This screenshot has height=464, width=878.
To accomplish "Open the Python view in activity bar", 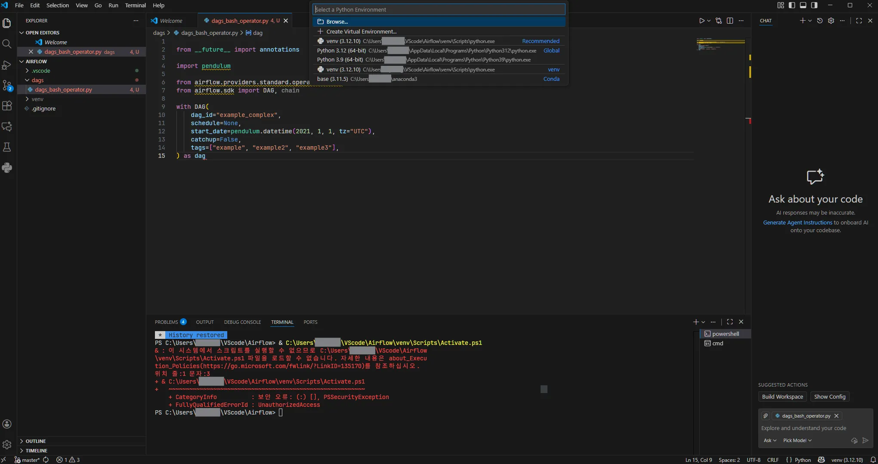I will coord(7,168).
